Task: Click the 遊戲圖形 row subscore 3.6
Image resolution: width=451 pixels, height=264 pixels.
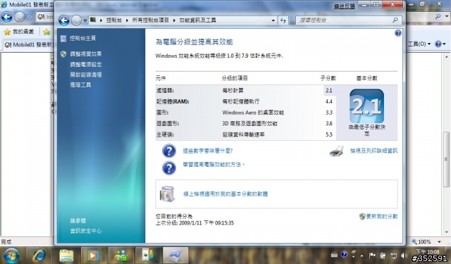Action: coord(329,123)
